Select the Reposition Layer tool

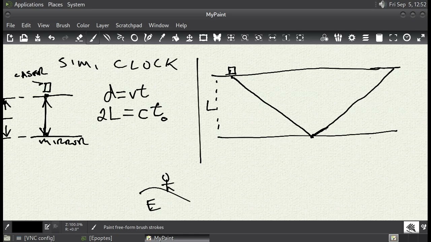pos(190,38)
